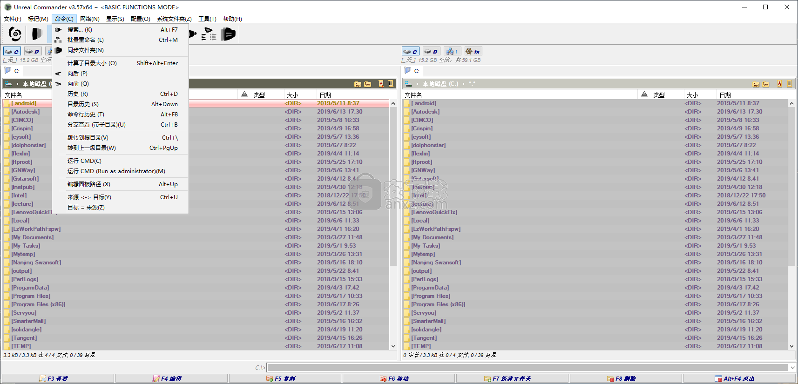Open favorites star icon in left path bar
This screenshot has width=798, height=384.
381,84
